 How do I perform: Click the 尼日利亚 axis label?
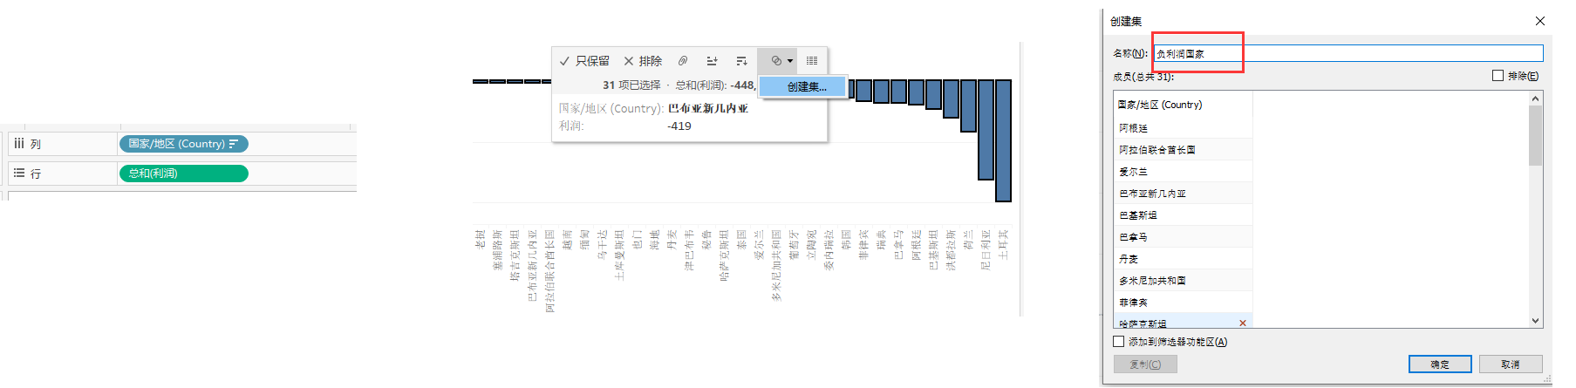pyautogui.click(x=986, y=250)
